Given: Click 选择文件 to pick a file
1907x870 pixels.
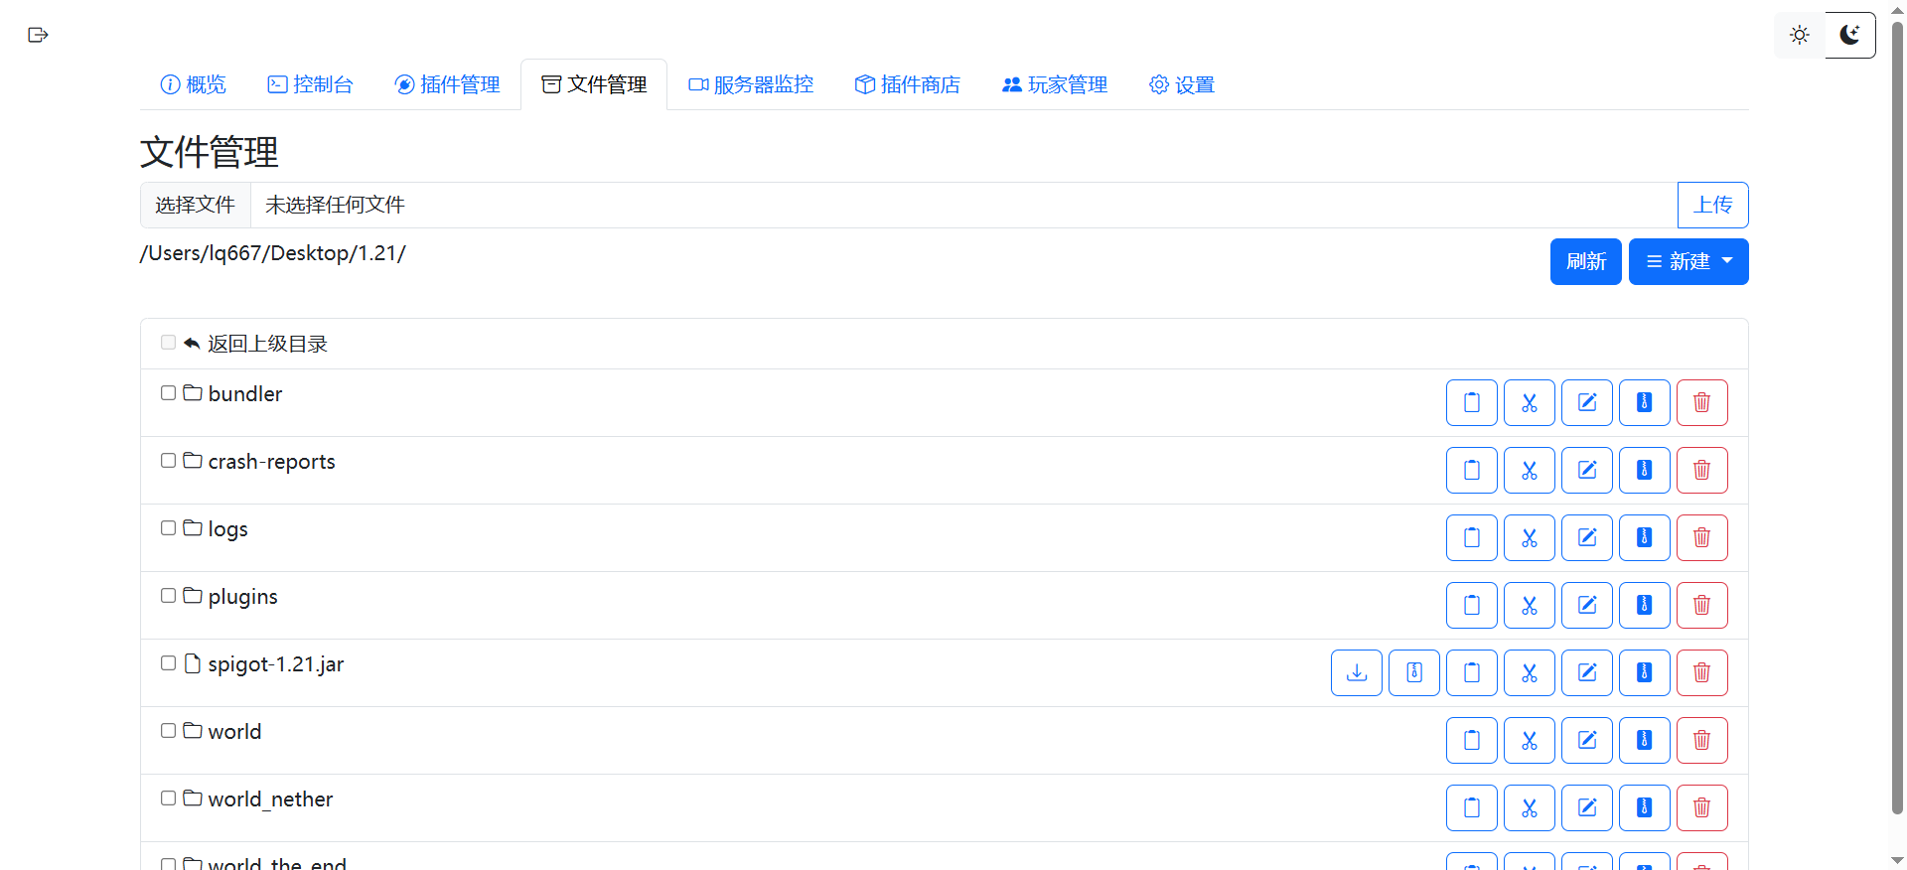Looking at the screenshot, I should point(195,205).
